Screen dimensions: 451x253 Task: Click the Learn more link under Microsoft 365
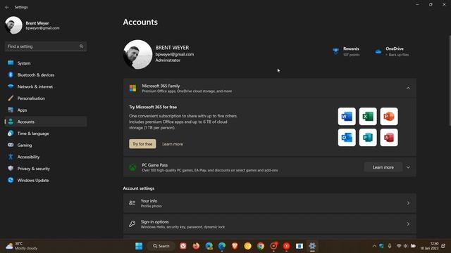tap(173, 144)
